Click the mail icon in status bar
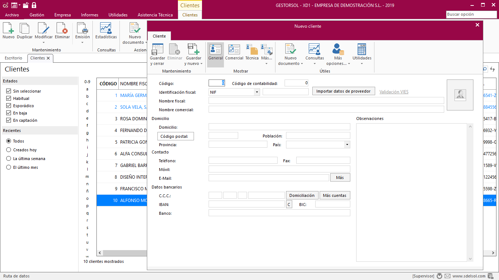Image resolution: width=499 pixels, height=280 pixels. 447,276
